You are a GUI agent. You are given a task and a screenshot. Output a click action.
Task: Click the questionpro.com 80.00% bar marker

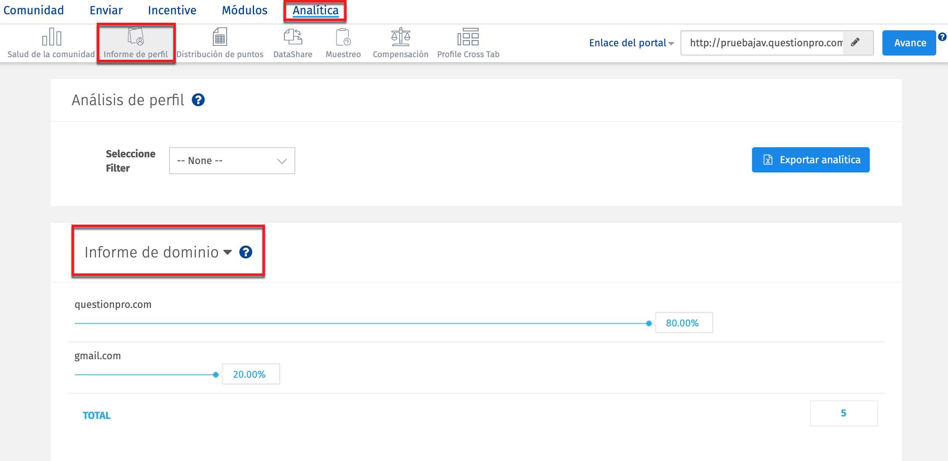point(649,323)
